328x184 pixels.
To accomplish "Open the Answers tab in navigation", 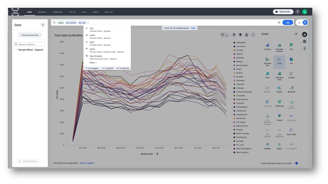I will (x=42, y=12).
